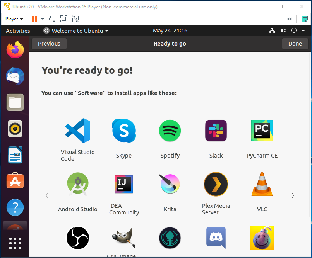Open the Player menu in VMware

(14, 19)
